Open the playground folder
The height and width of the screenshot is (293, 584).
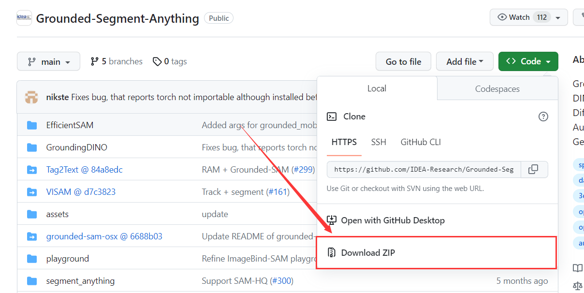[68, 259]
